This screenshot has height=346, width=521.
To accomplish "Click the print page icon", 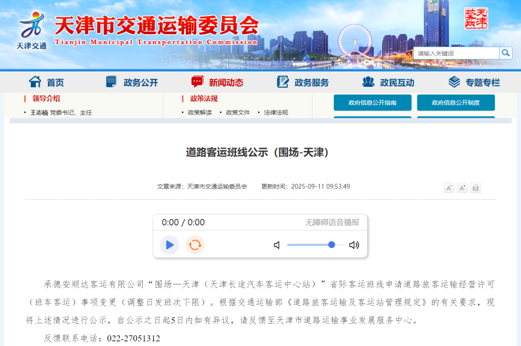I will [x=476, y=188].
